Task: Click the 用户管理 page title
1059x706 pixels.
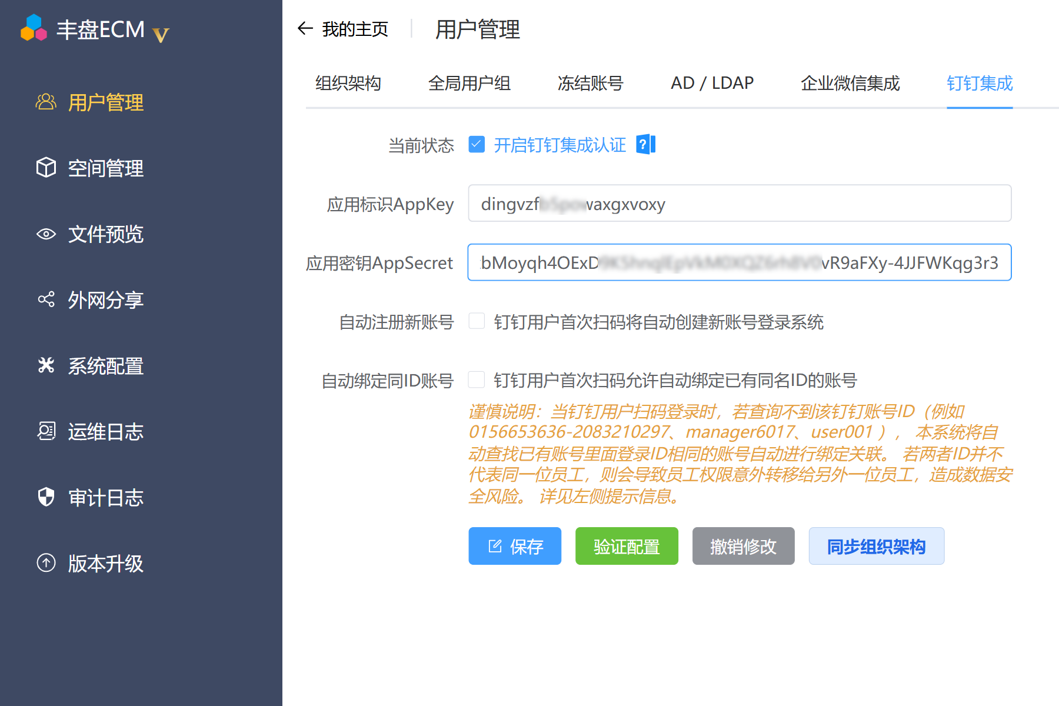Action: pos(478,29)
